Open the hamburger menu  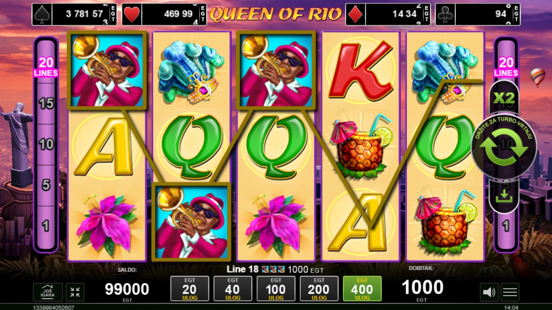click(510, 292)
